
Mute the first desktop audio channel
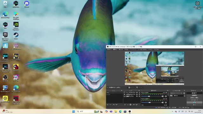click(163, 96)
